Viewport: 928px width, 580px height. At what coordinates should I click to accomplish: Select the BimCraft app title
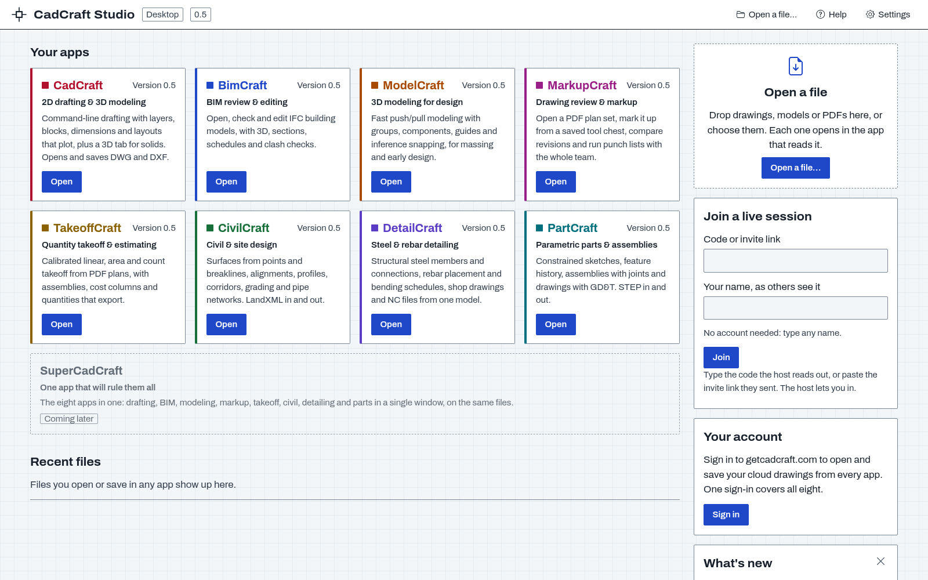pos(242,85)
